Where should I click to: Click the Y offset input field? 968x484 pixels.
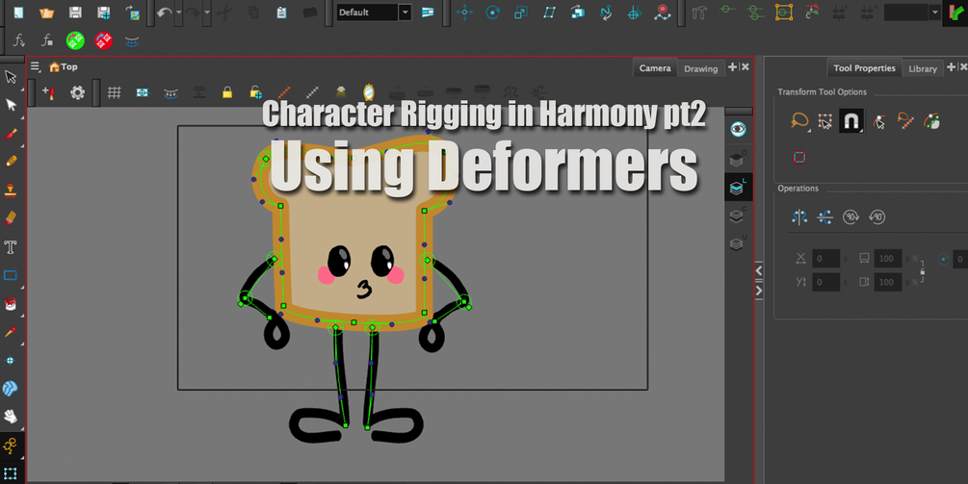pyautogui.click(x=826, y=282)
